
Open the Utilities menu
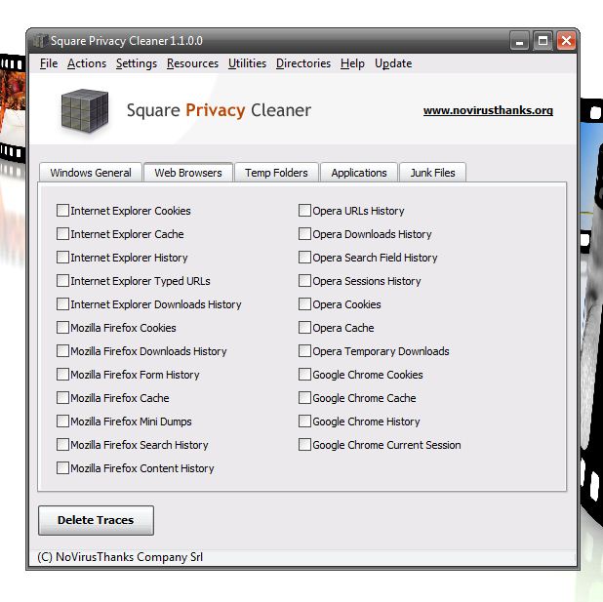click(247, 63)
